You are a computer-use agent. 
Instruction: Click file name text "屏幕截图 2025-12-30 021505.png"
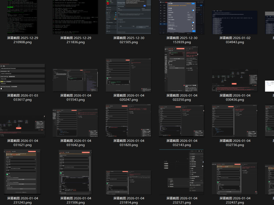(x=129, y=40)
